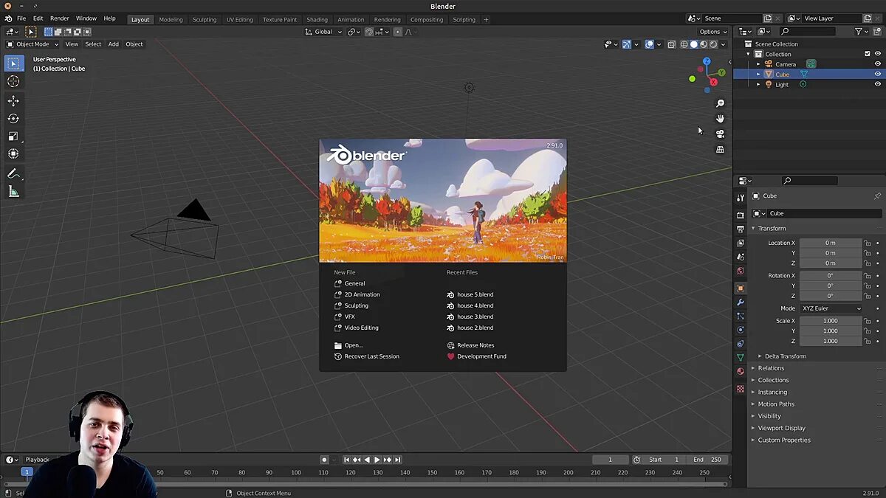Hide the Camera in the outliner
This screenshot has height=498, width=886.
point(878,64)
